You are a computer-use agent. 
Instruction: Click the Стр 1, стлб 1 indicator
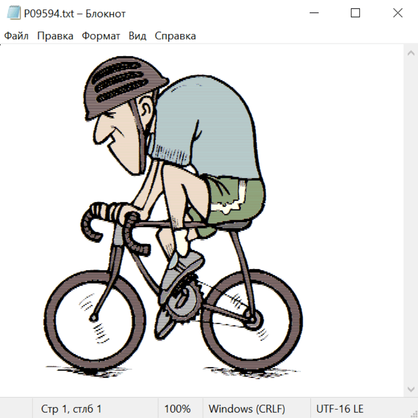71,409
